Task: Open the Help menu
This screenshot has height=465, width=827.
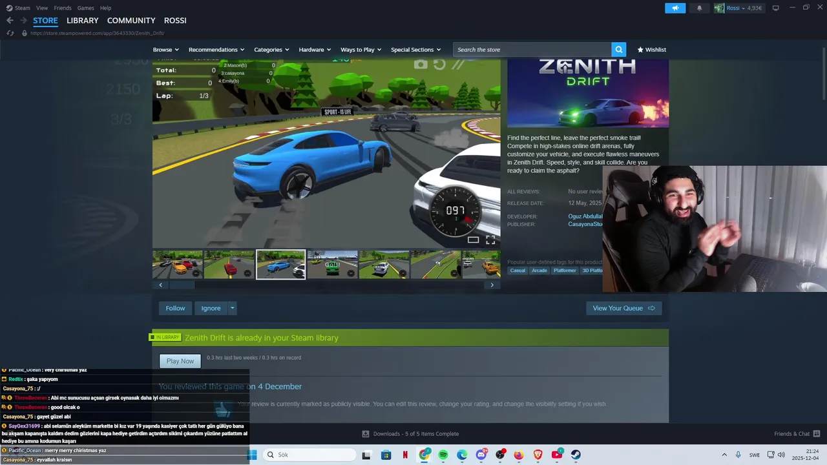Action: [105, 8]
